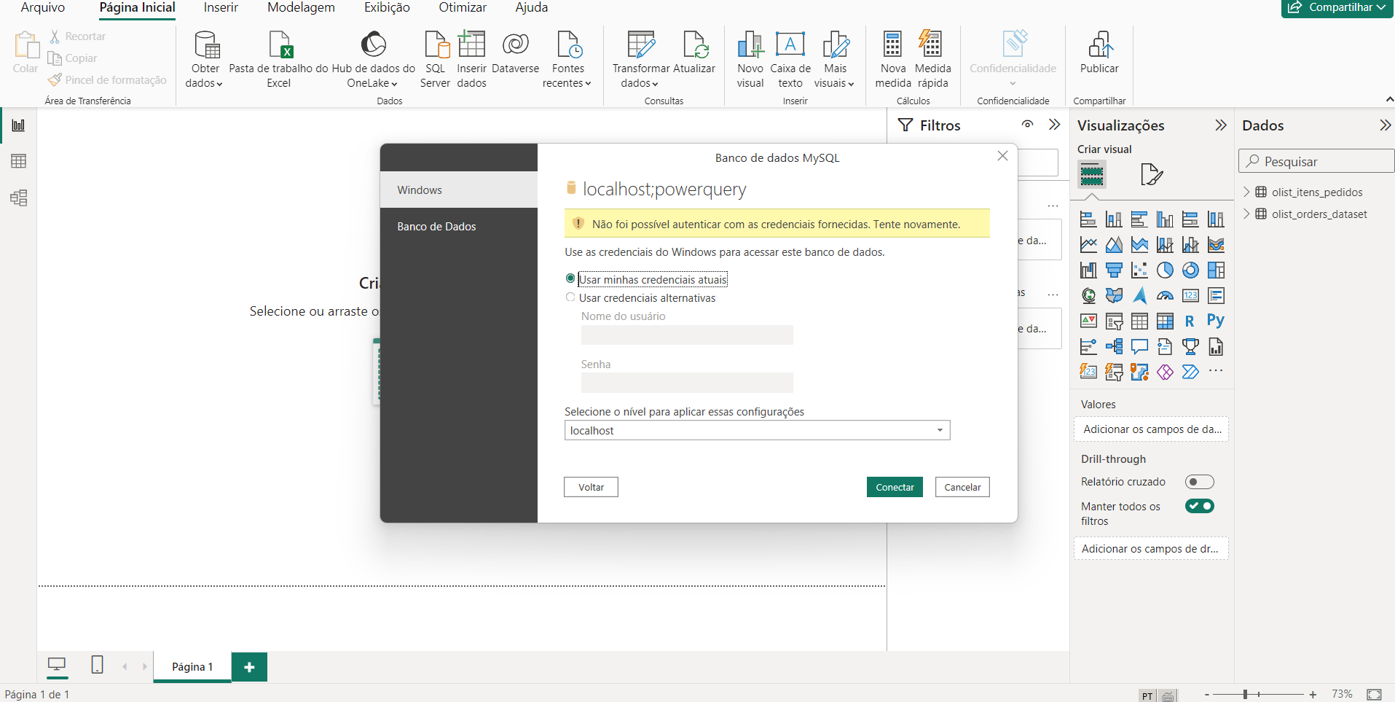Select Windows authentication tab

(459, 190)
